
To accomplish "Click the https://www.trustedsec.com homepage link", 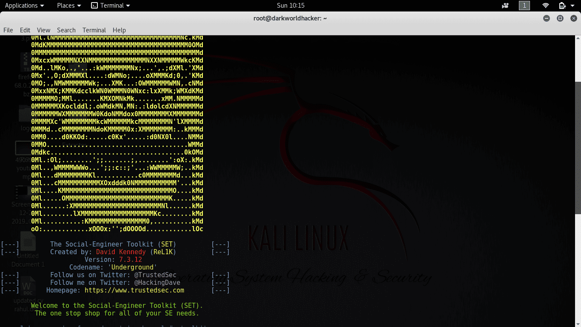I will pos(134,290).
